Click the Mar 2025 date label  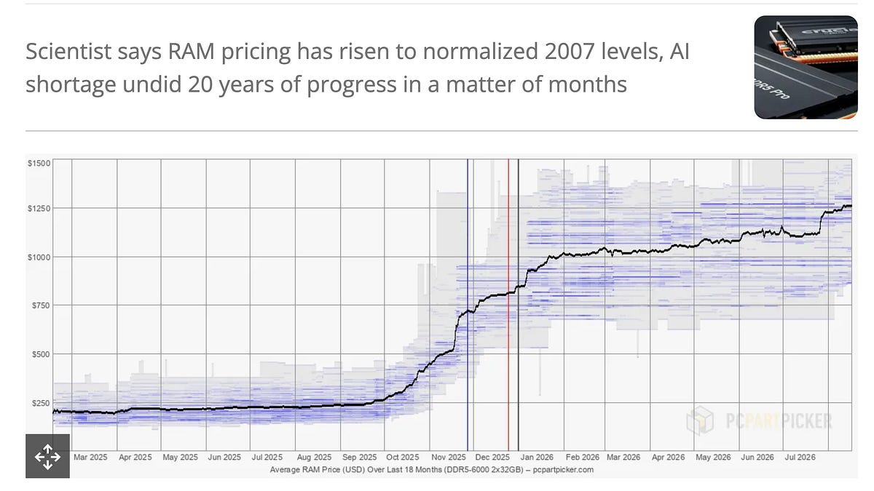[91, 458]
